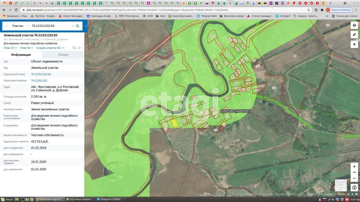Switch basemap via the minimap thumbnail
This screenshot has height=202, width=360.
pos(341,185)
